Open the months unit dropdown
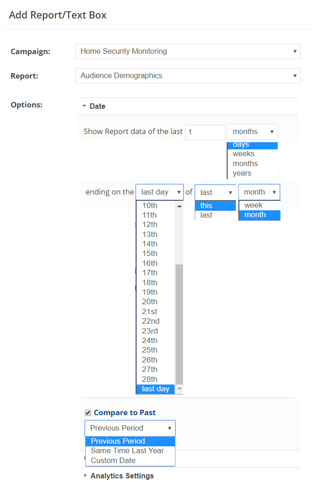312x482 pixels. [252, 132]
